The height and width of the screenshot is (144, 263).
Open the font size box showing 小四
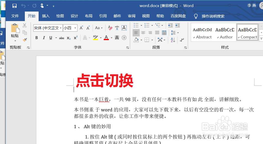[x=70, y=28]
